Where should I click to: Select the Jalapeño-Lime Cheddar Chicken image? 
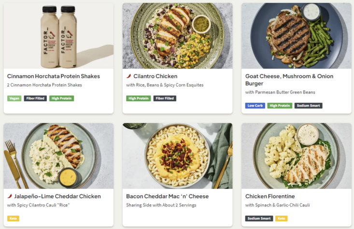click(x=58, y=156)
